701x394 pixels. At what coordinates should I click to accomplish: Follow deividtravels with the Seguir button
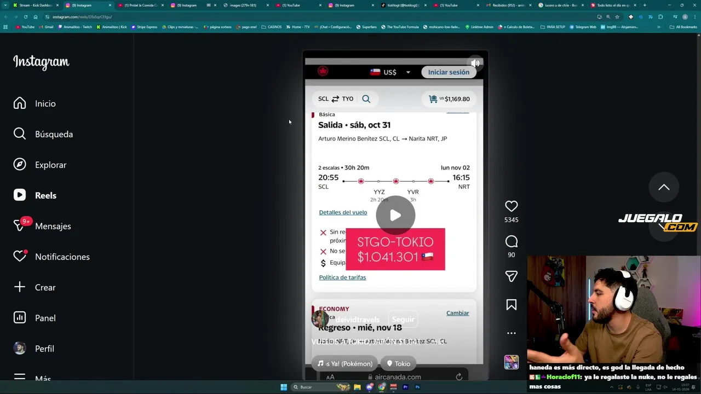pos(403,320)
